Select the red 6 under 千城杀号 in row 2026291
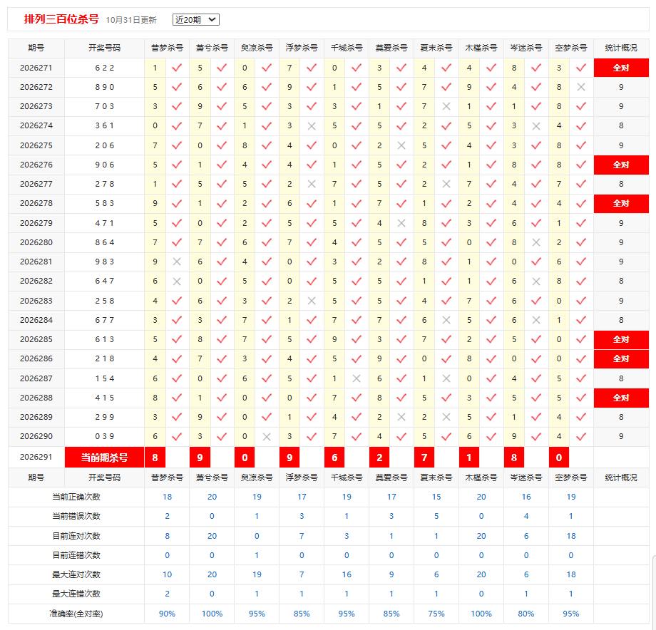656x630 pixels. tap(334, 458)
